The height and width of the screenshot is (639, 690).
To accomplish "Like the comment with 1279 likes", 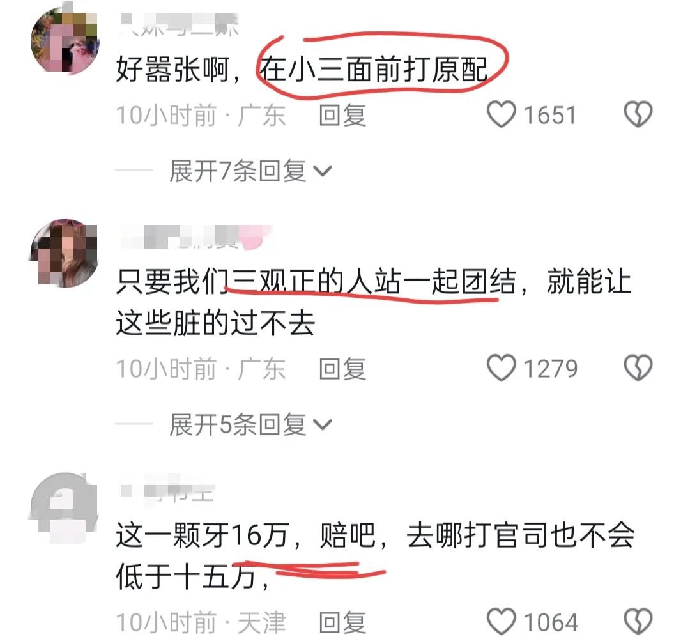I will tap(502, 368).
